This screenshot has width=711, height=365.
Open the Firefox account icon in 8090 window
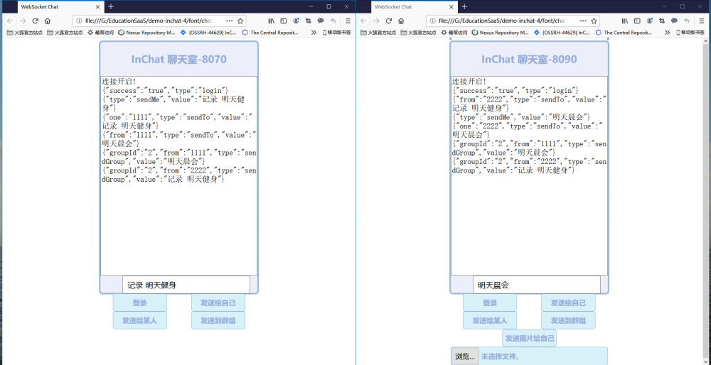coord(649,21)
